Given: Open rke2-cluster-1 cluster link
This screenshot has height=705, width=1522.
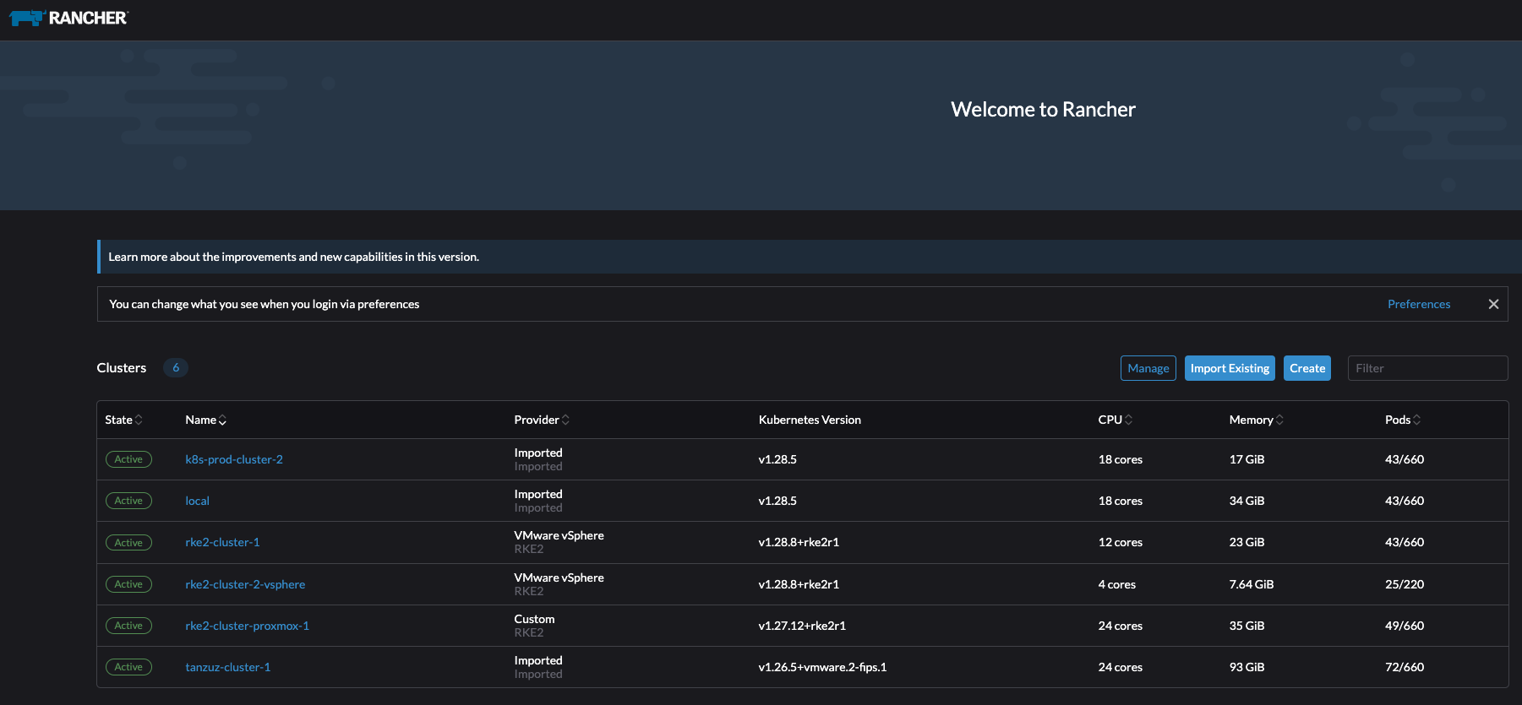Looking at the screenshot, I should click(222, 542).
